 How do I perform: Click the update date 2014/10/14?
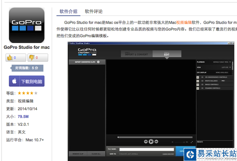[27, 109]
